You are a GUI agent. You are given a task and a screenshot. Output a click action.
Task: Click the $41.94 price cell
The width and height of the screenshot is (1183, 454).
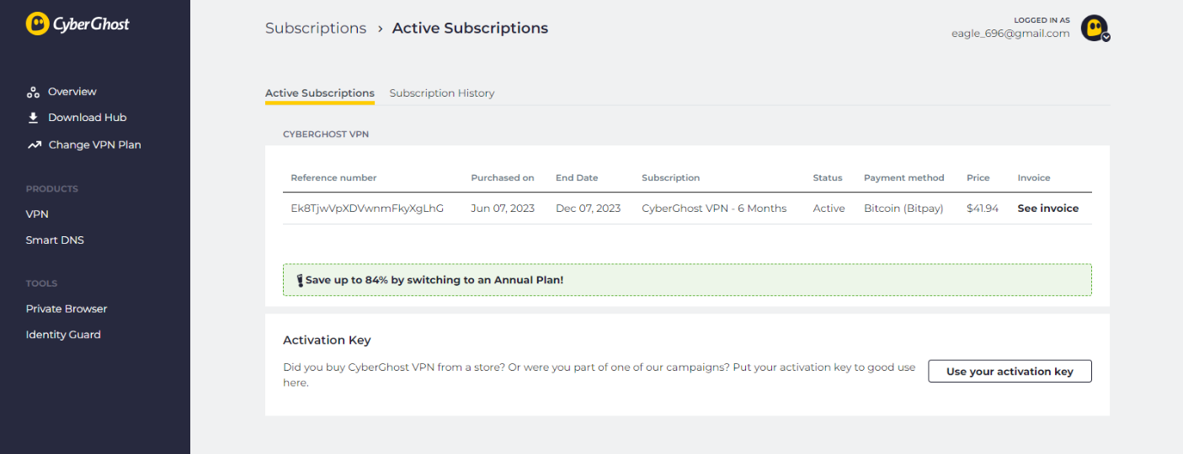pos(983,209)
